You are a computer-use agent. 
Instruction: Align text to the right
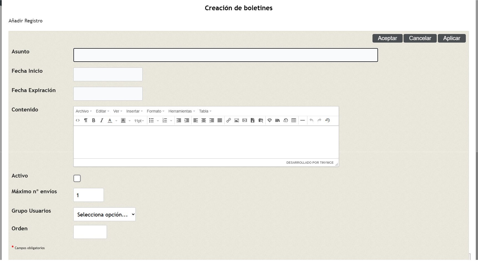(x=212, y=120)
